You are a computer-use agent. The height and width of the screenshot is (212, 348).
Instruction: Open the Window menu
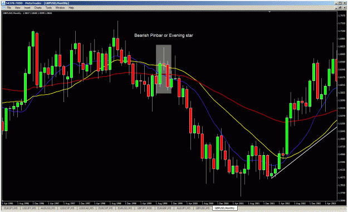click(x=60, y=8)
